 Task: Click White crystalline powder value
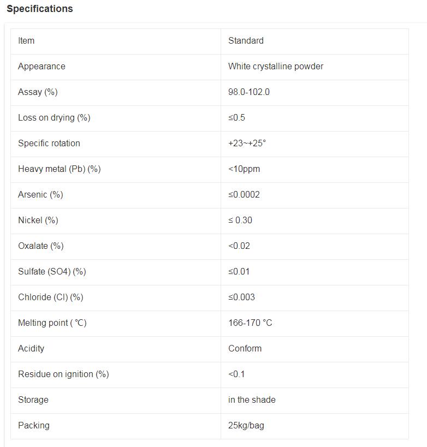pyautogui.click(x=276, y=66)
